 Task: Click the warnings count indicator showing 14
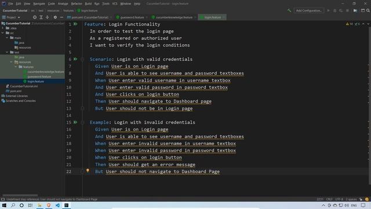(x=349, y=24)
